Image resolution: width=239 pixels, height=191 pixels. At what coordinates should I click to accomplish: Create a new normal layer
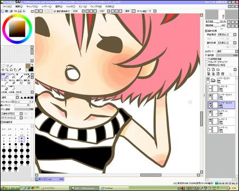click(x=209, y=70)
